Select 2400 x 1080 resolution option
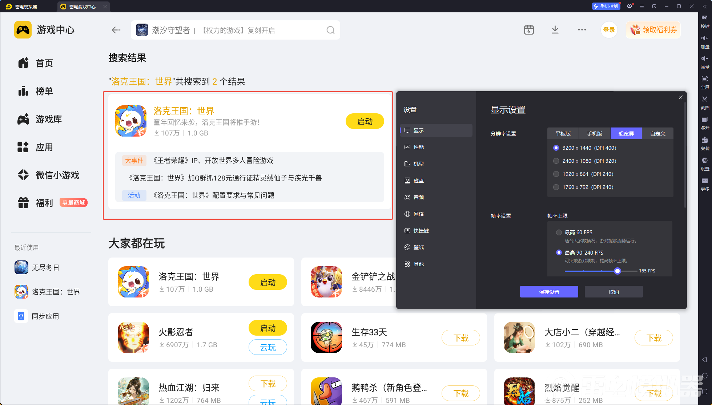The height and width of the screenshot is (405, 712). tap(556, 161)
